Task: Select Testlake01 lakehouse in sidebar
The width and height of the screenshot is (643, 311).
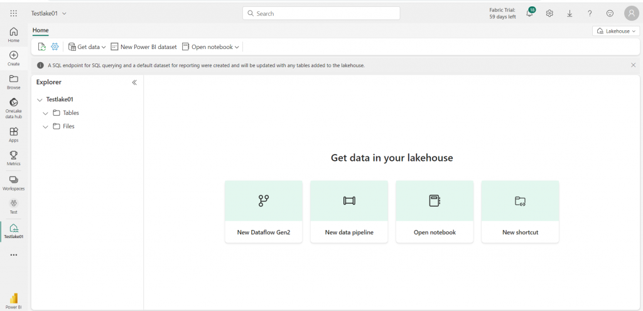Action: pos(14,231)
